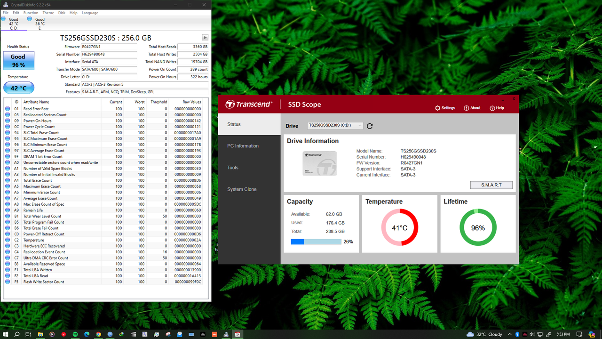Screen dimensions: 602x339
Task: Open Spotify from taskbar
Action: coord(75,334)
